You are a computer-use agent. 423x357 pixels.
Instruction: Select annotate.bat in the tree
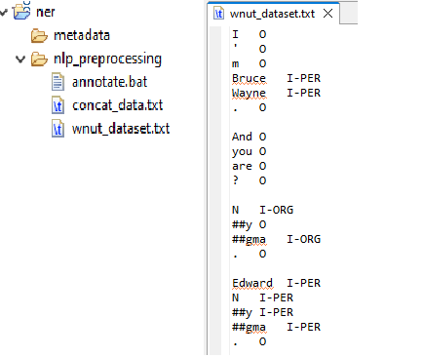[x=109, y=82]
